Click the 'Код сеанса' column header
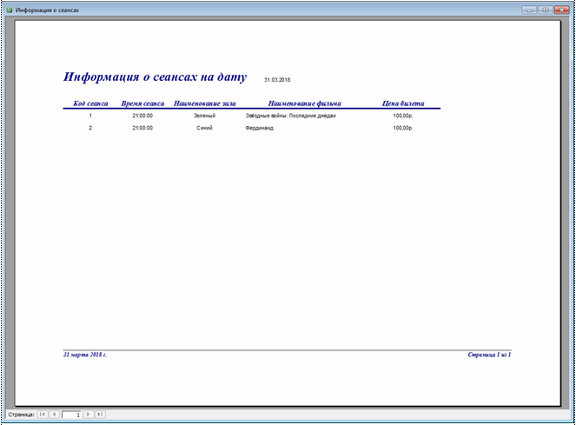Image resolution: width=576 pixels, height=425 pixels. [x=90, y=103]
